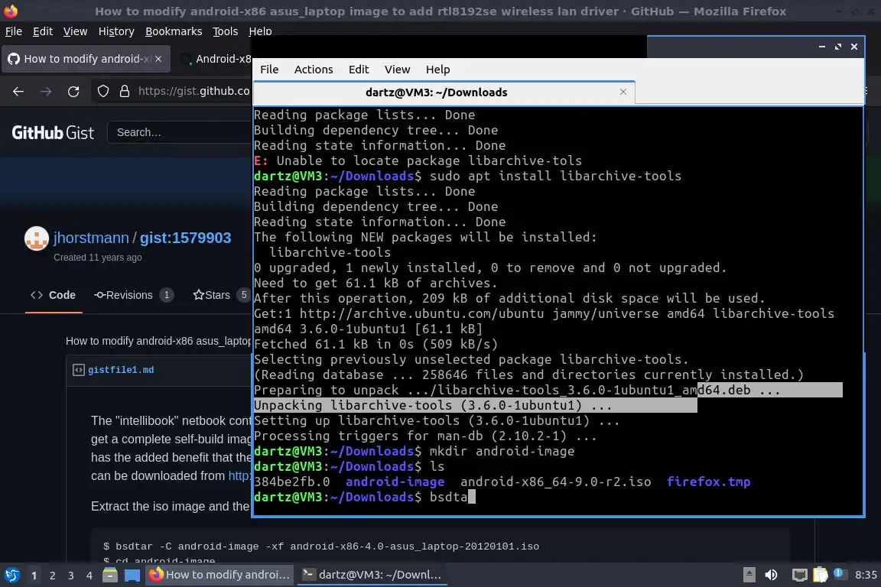Click the bsdtar command code line in gist

(x=321, y=546)
